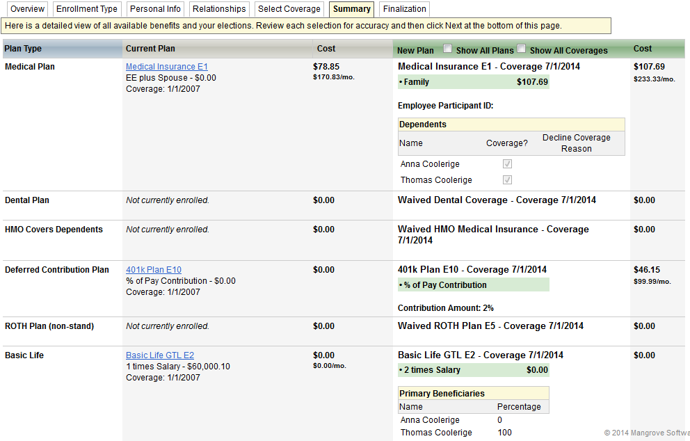
Task: Toggle the Show All Coverages checkbox
Action: tap(522, 49)
